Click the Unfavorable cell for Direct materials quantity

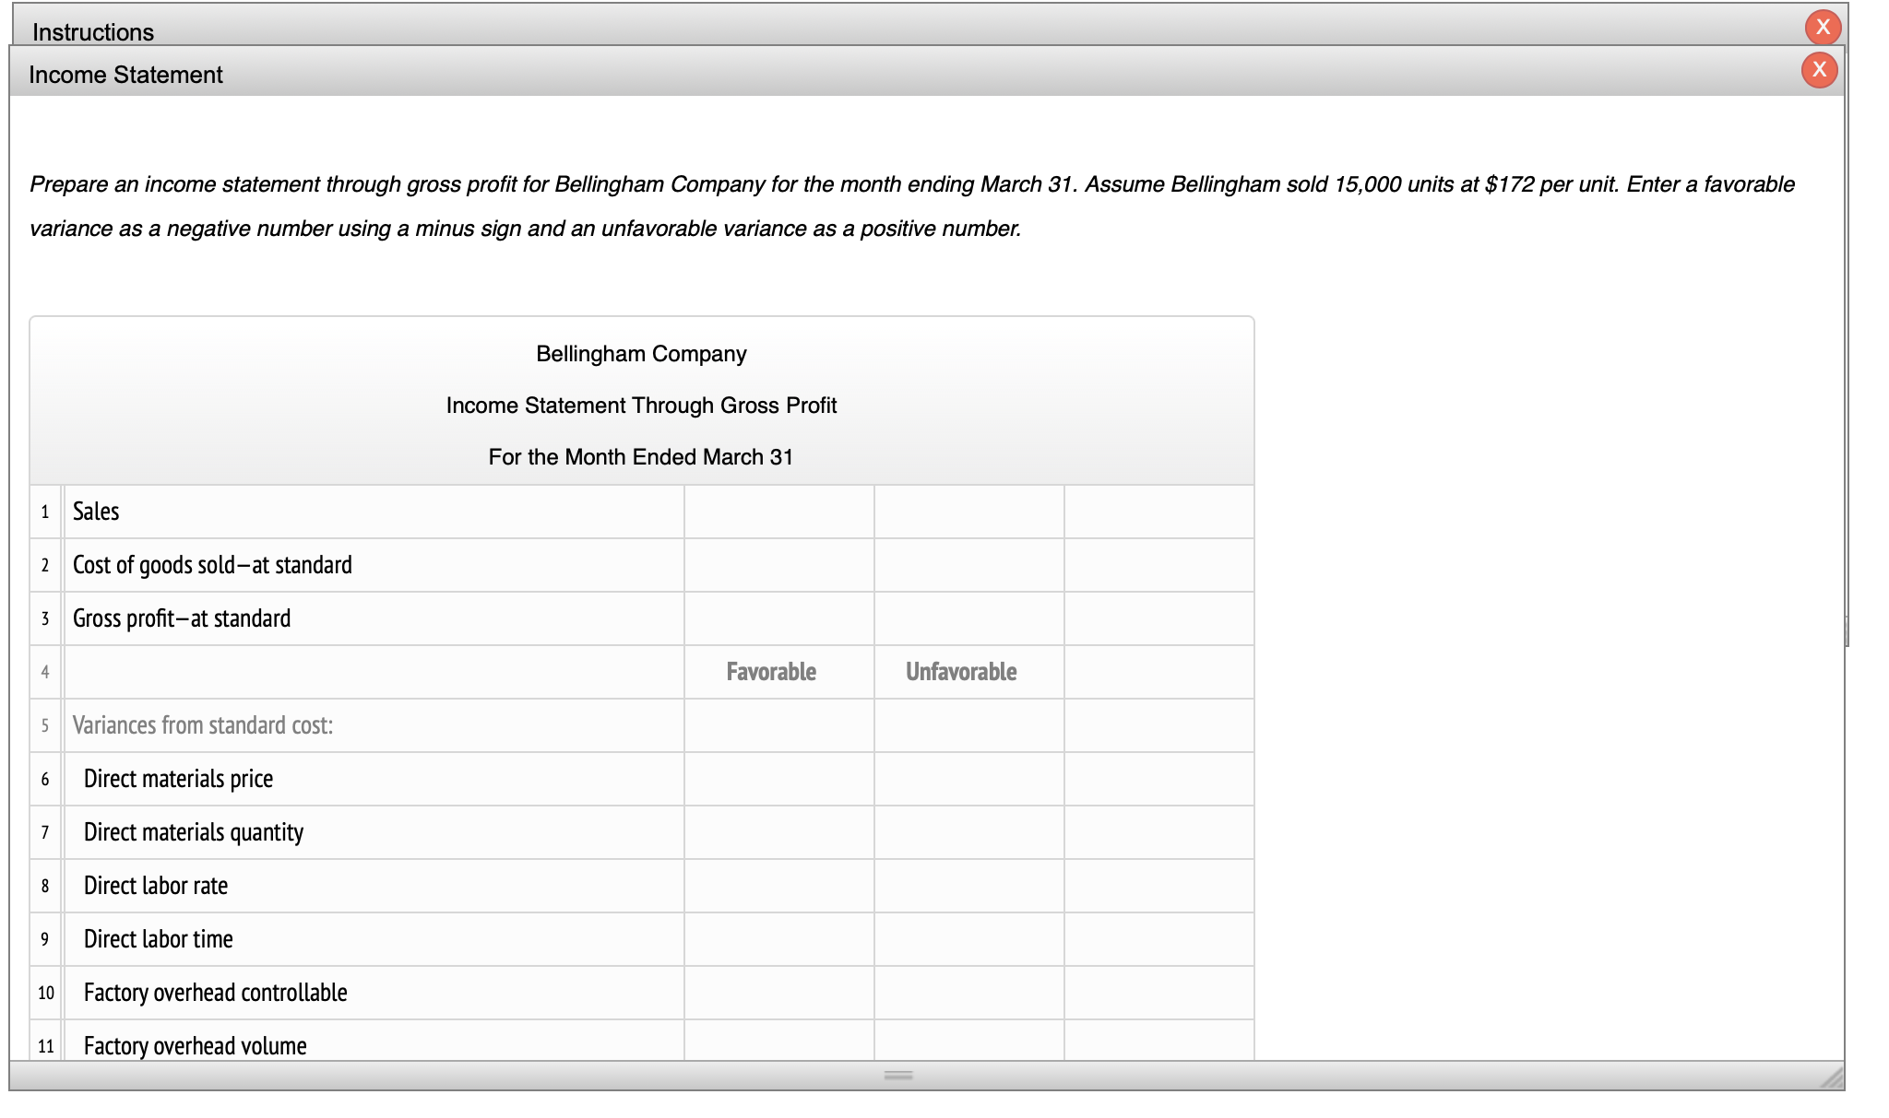968,832
